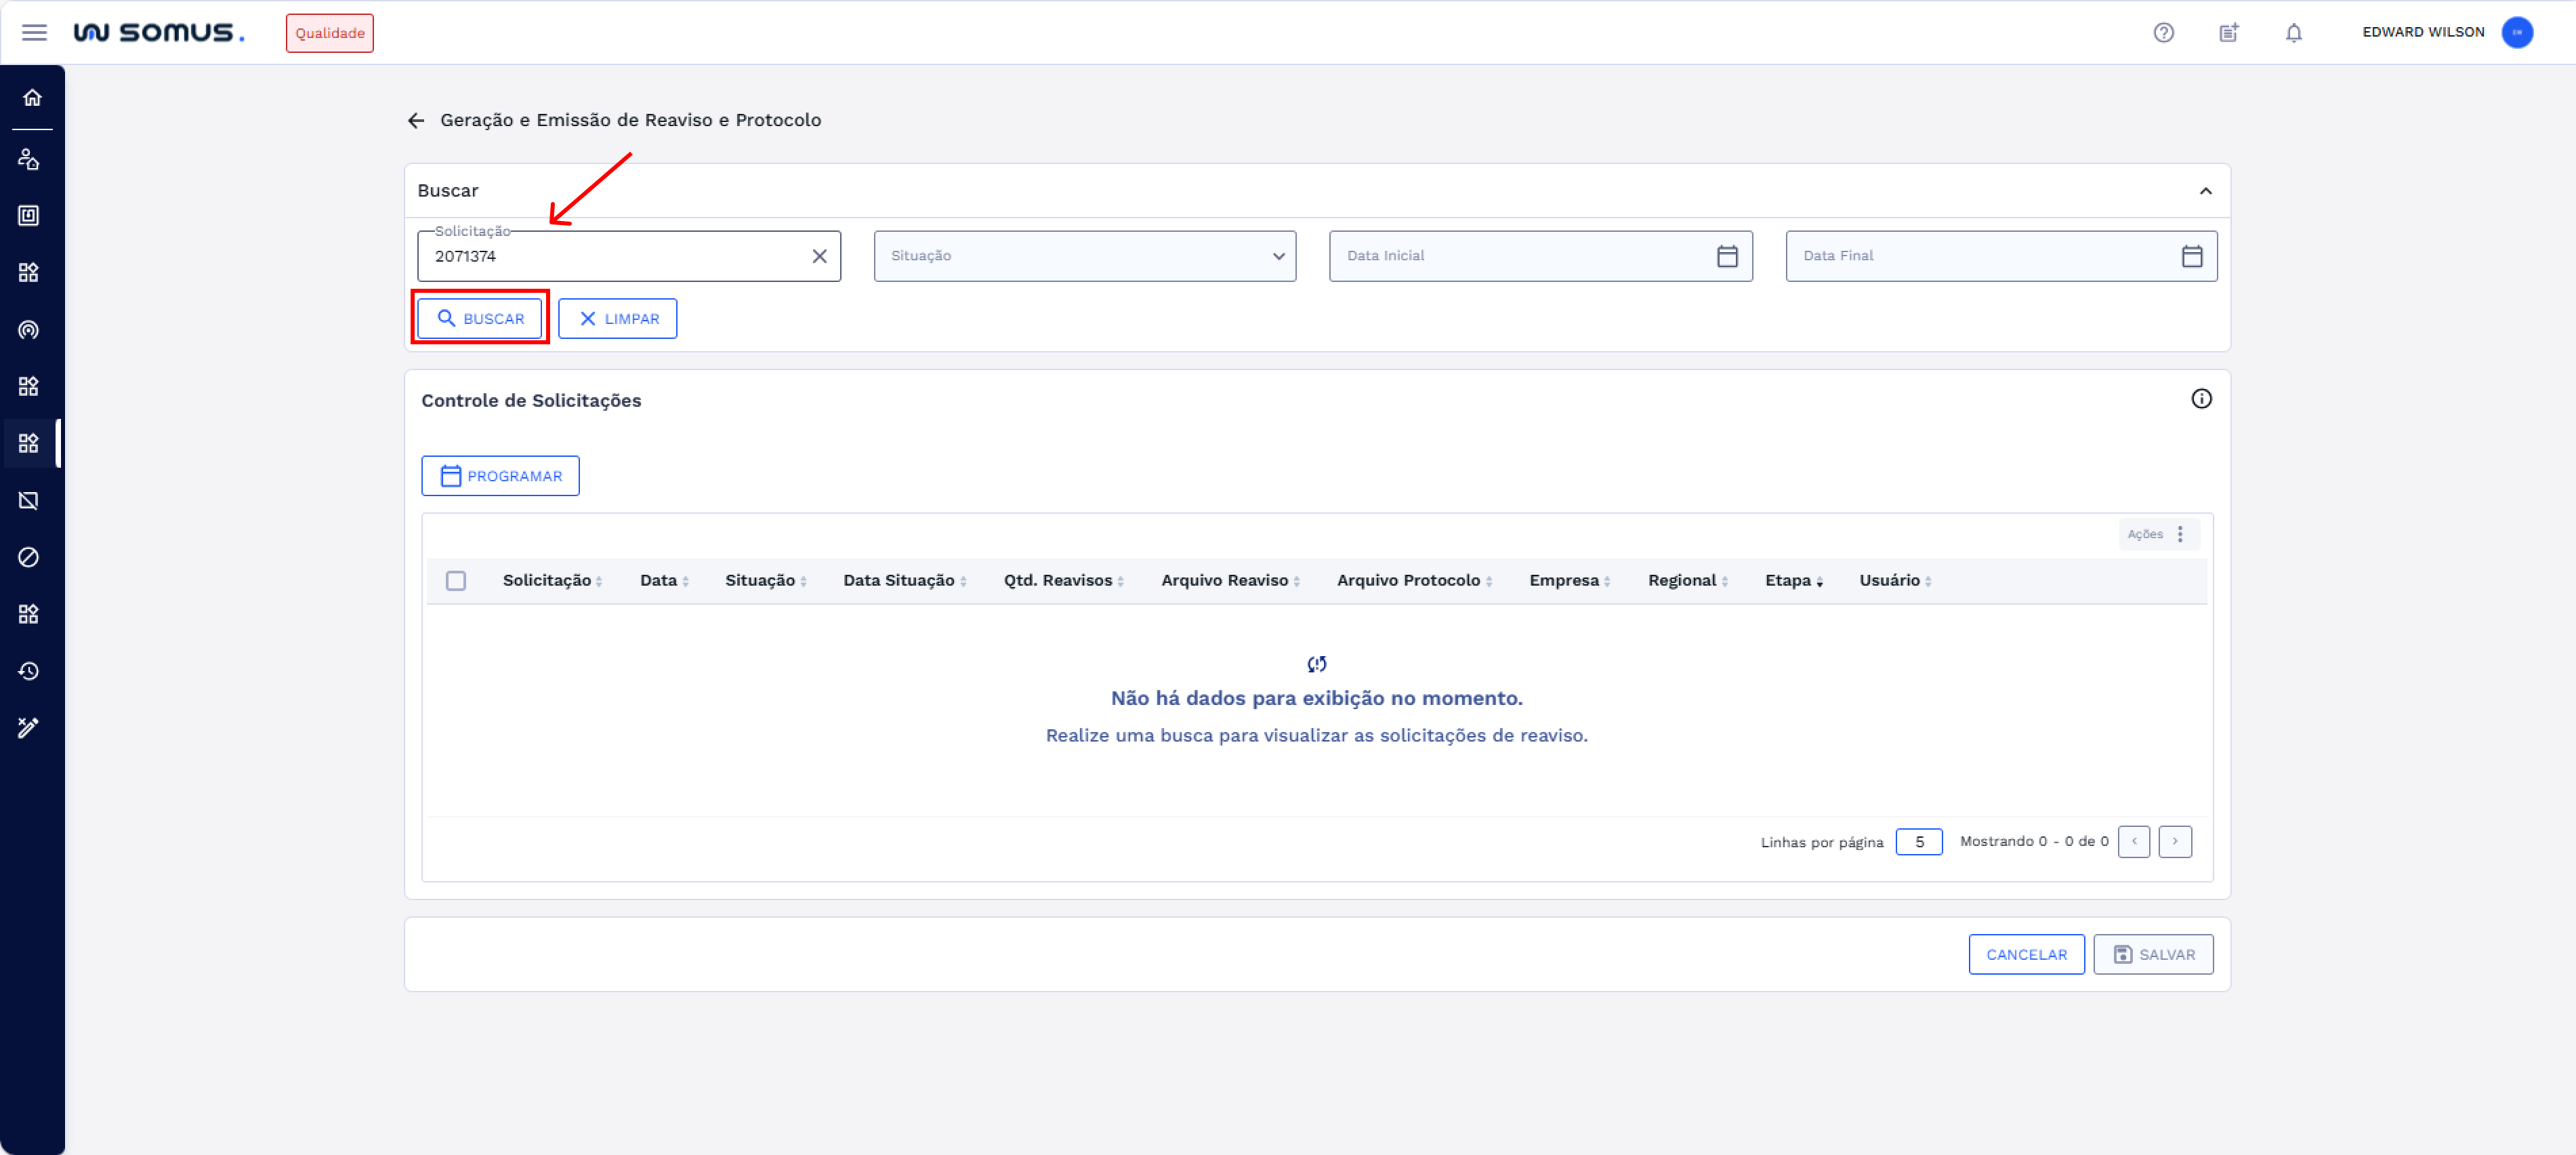
Task: Clear the Solicitação field with X
Action: pyautogui.click(x=819, y=257)
